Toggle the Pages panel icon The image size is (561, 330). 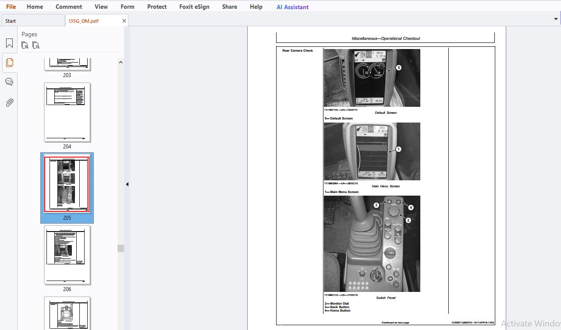[x=9, y=63]
